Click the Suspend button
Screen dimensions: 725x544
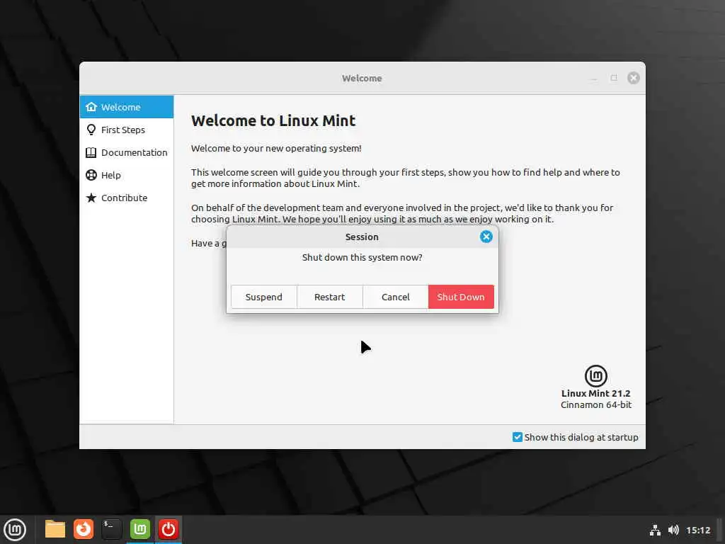(x=263, y=297)
